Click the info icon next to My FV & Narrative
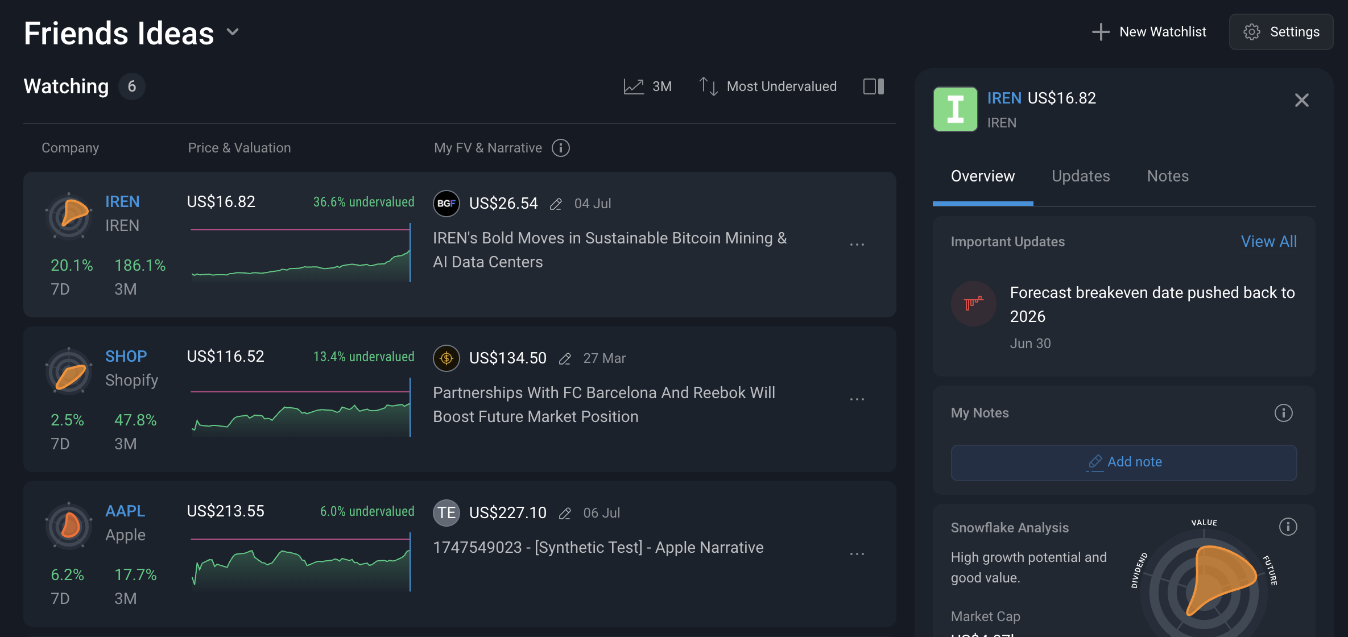The image size is (1348, 637). [x=561, y=148]
